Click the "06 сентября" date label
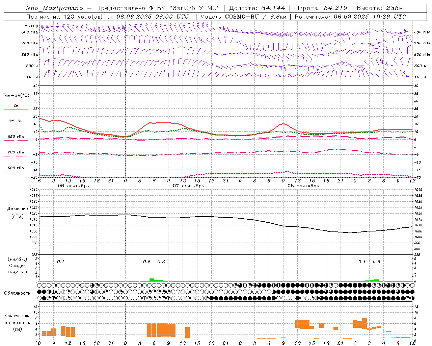Viewport: 432px width, 346px height. coord(74,186)
